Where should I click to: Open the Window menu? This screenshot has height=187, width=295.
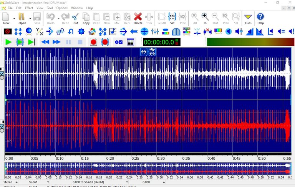(x=77, y=8)
